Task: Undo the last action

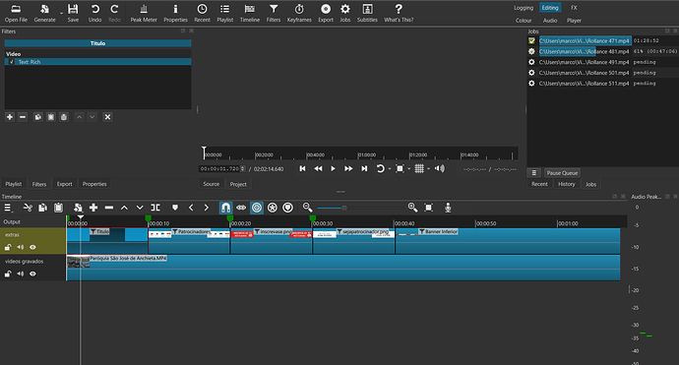Action: [x=94, y=13]
